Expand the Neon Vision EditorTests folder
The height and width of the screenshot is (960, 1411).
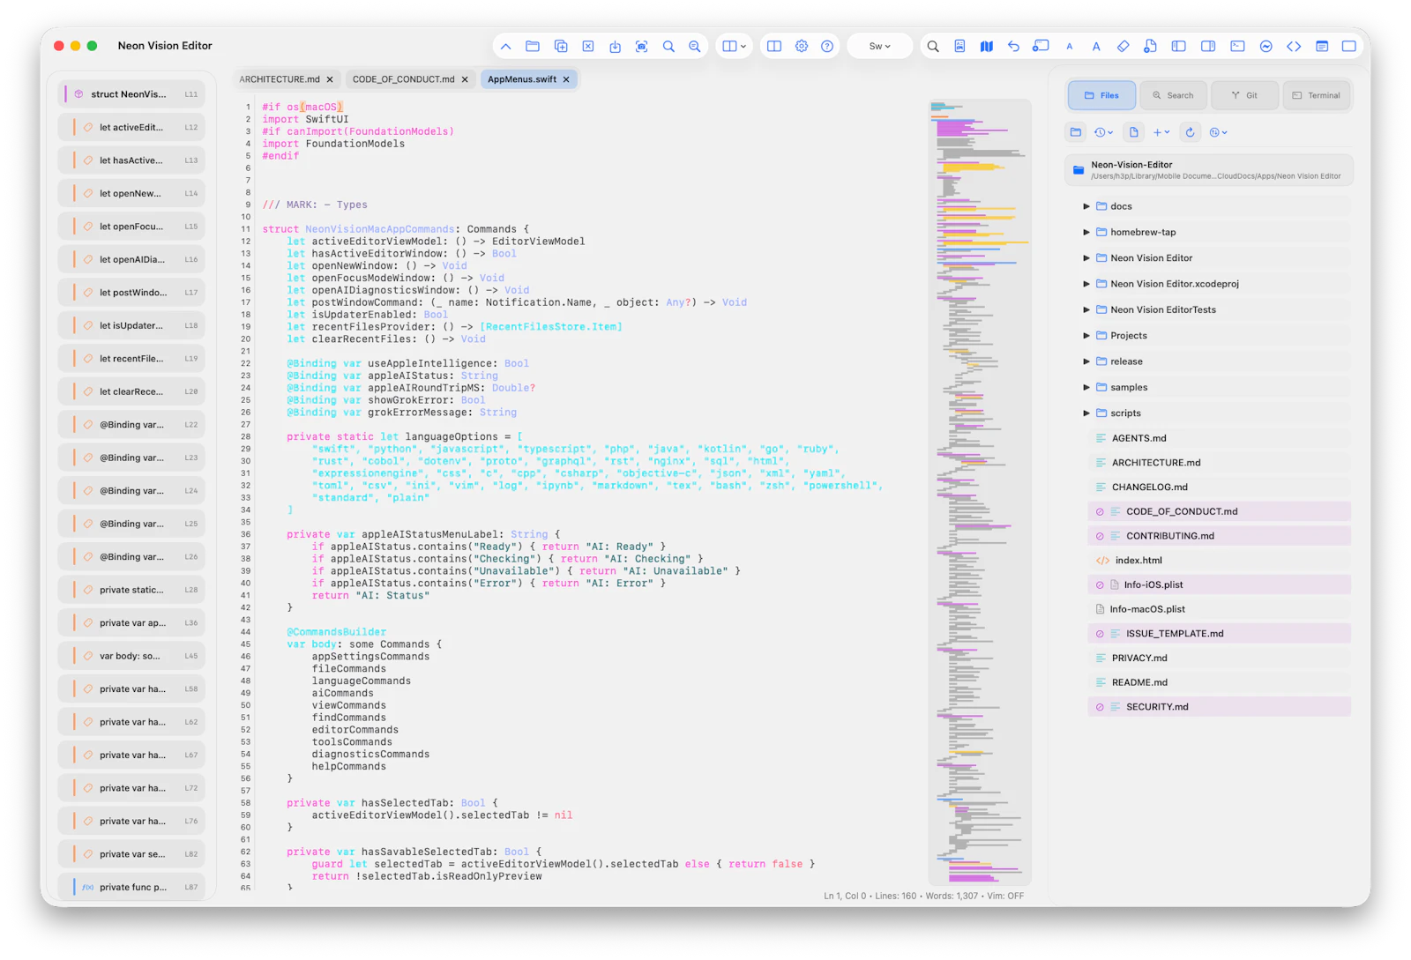[x=1086, y=310]
